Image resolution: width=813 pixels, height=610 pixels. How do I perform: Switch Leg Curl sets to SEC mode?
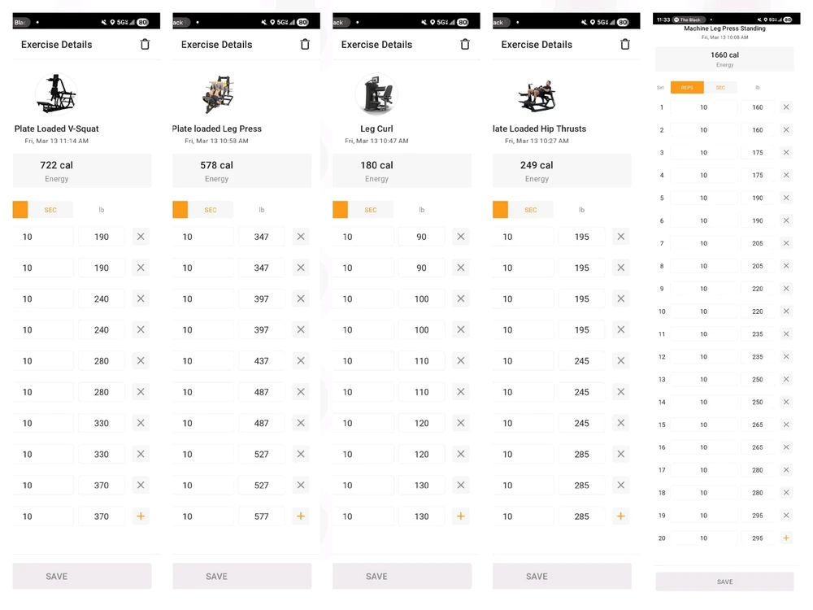click(371, 210)
